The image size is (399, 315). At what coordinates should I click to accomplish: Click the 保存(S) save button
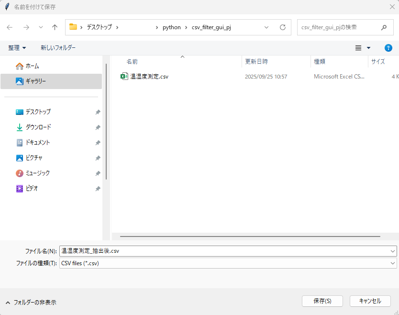click(x=322, y=301)
